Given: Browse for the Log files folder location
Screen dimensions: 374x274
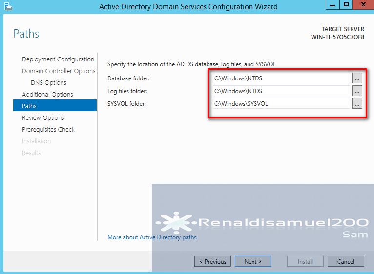Looking at the screenshot, I should coord(357,91).
